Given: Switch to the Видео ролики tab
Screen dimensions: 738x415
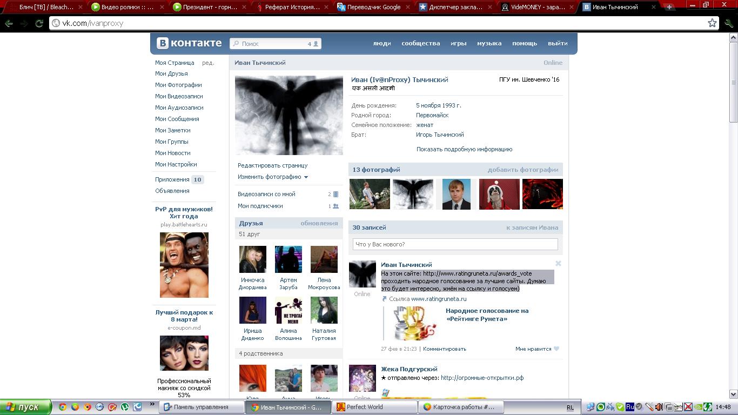Looking at the screenshot, I should 127,7.
